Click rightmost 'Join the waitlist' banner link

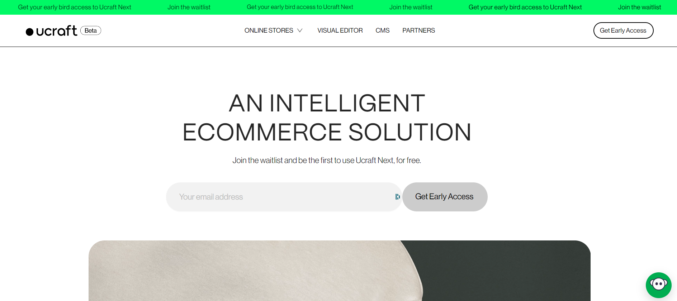[640, 7]
